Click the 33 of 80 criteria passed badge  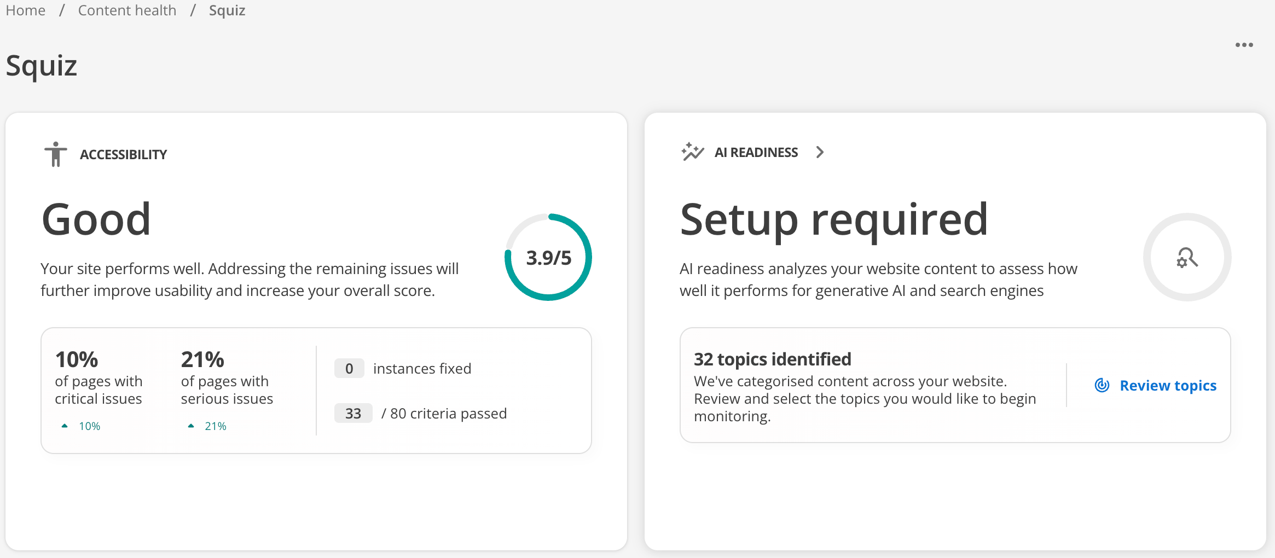point(353,413)
